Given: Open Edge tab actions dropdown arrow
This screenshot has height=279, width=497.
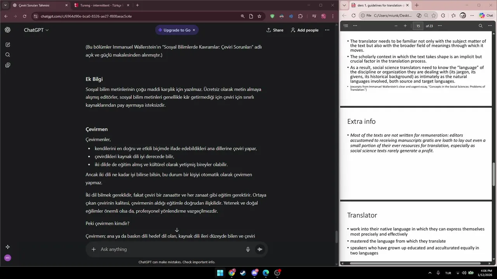Looking at the screenshot, I should click(344, 5).
